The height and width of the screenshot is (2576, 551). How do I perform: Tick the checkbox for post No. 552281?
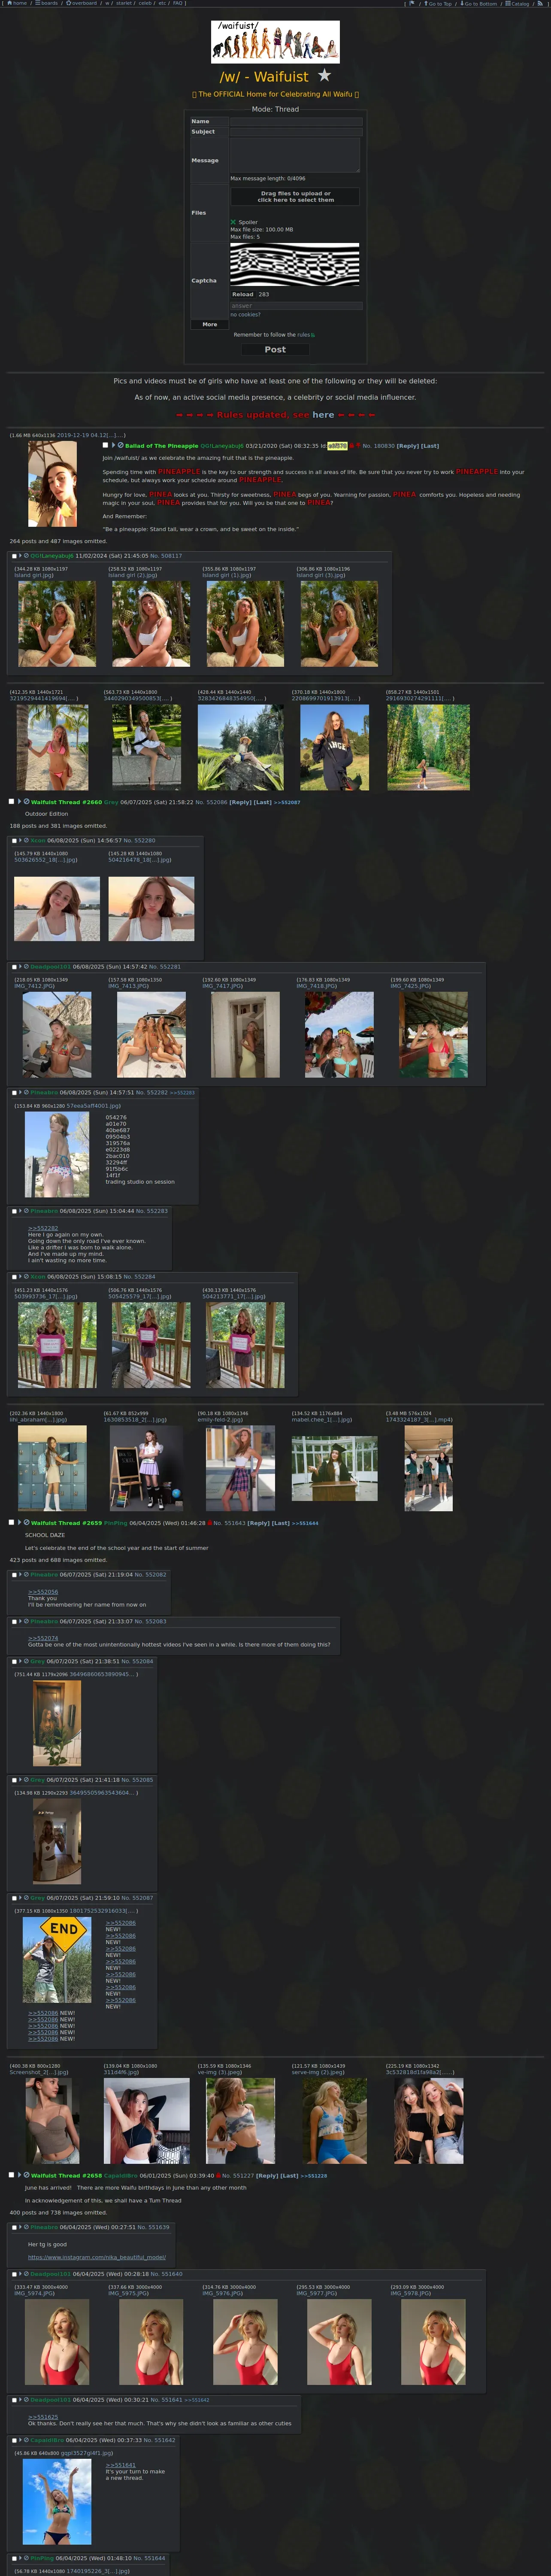click(x=14, y=966)
